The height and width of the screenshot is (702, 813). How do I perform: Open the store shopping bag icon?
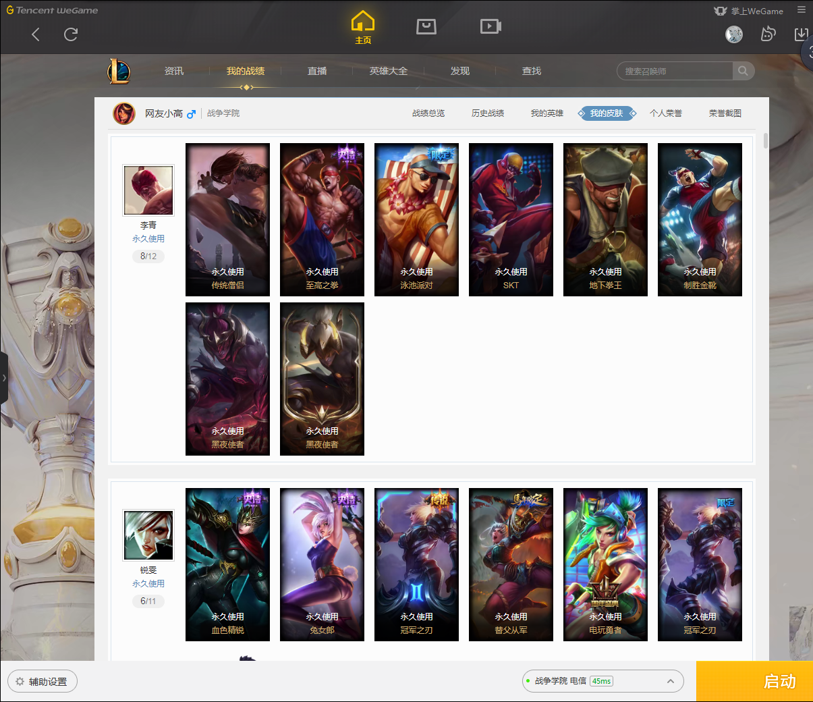point(426,26)
